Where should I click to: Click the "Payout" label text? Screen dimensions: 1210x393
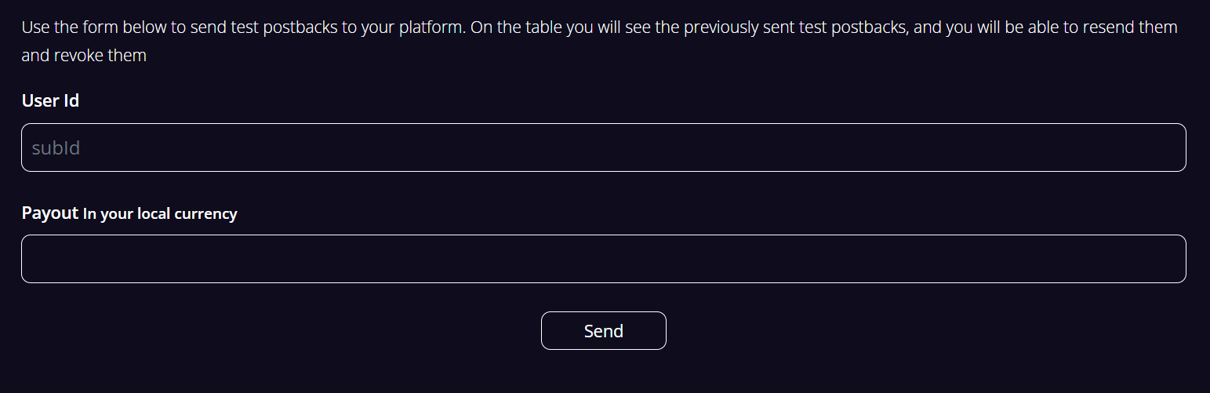[49, 213]
